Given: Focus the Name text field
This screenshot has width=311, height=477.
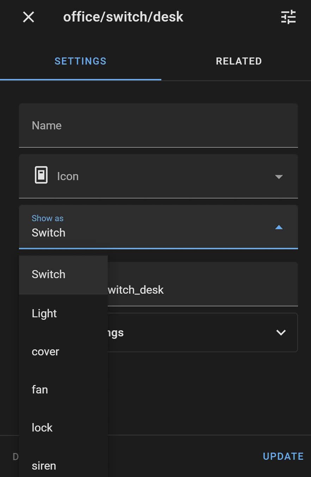Looking at the screenshot, I should click(x=158, y=126).
